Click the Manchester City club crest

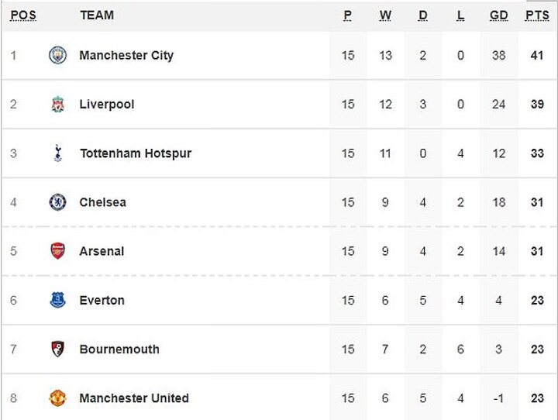(x=57, y=55)
